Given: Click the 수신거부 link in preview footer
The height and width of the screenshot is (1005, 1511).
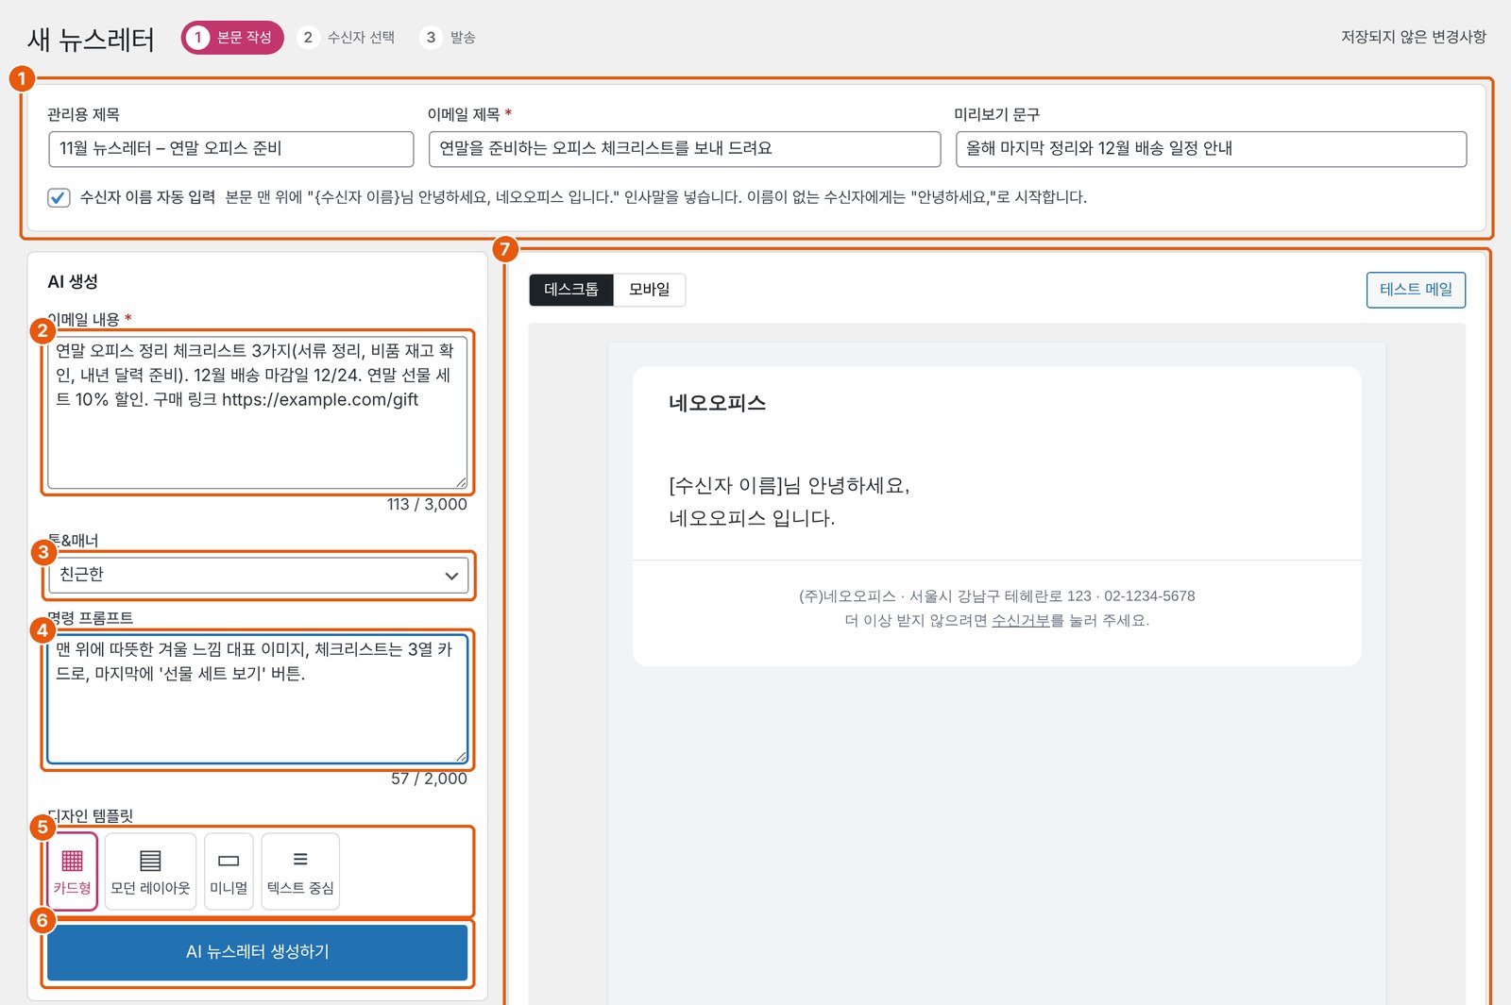Looking at the screenshot, I should (1021, 620).
